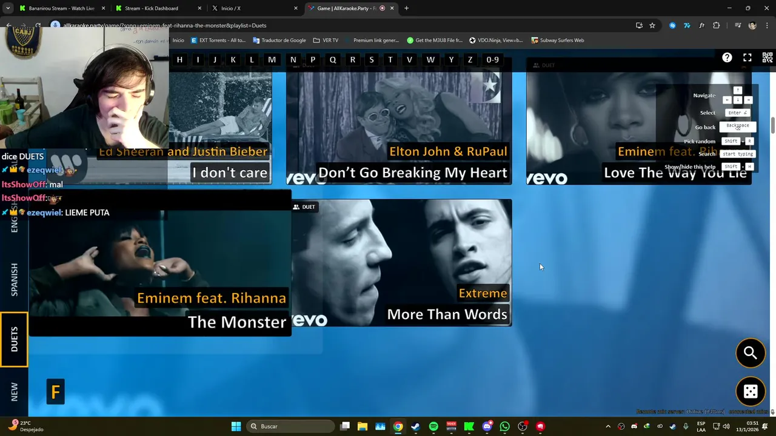
Task: Open the QR code remote mic icon
Action: 768,58
